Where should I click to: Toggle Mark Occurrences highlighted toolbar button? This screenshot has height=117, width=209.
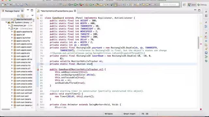(116, 5)
